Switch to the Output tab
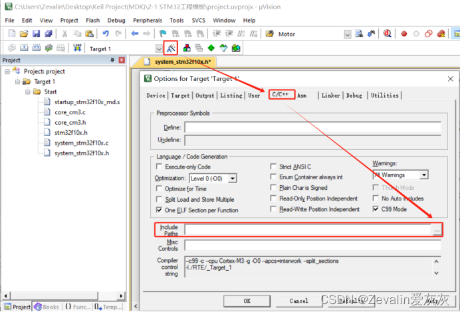Image resolution: width=460 pixels, height=312 pixels. click(x=205, y=96)
